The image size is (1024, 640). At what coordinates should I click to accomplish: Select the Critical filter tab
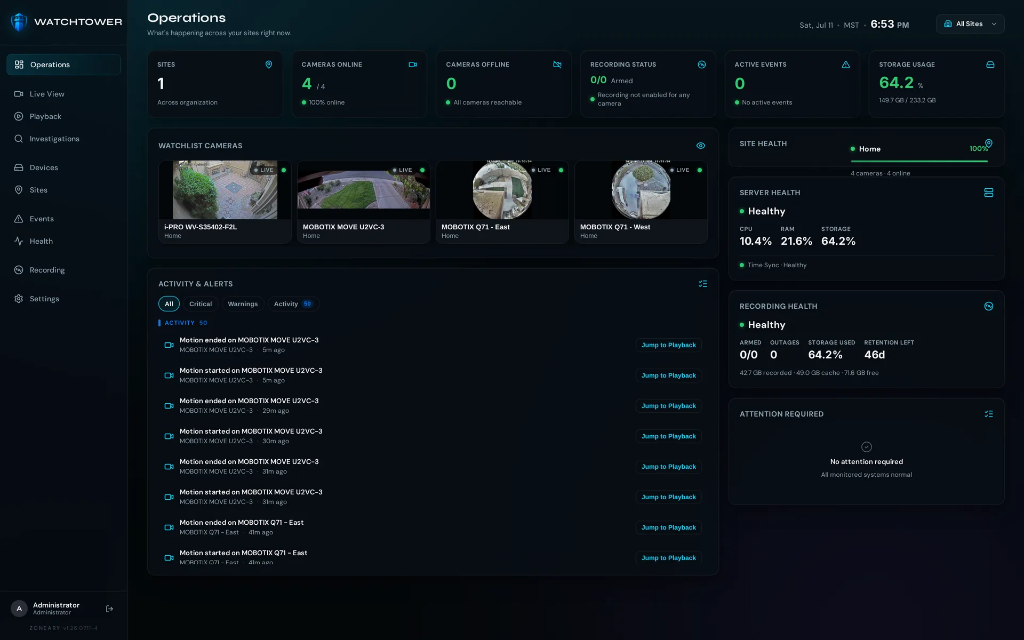(x=201, y=304)
